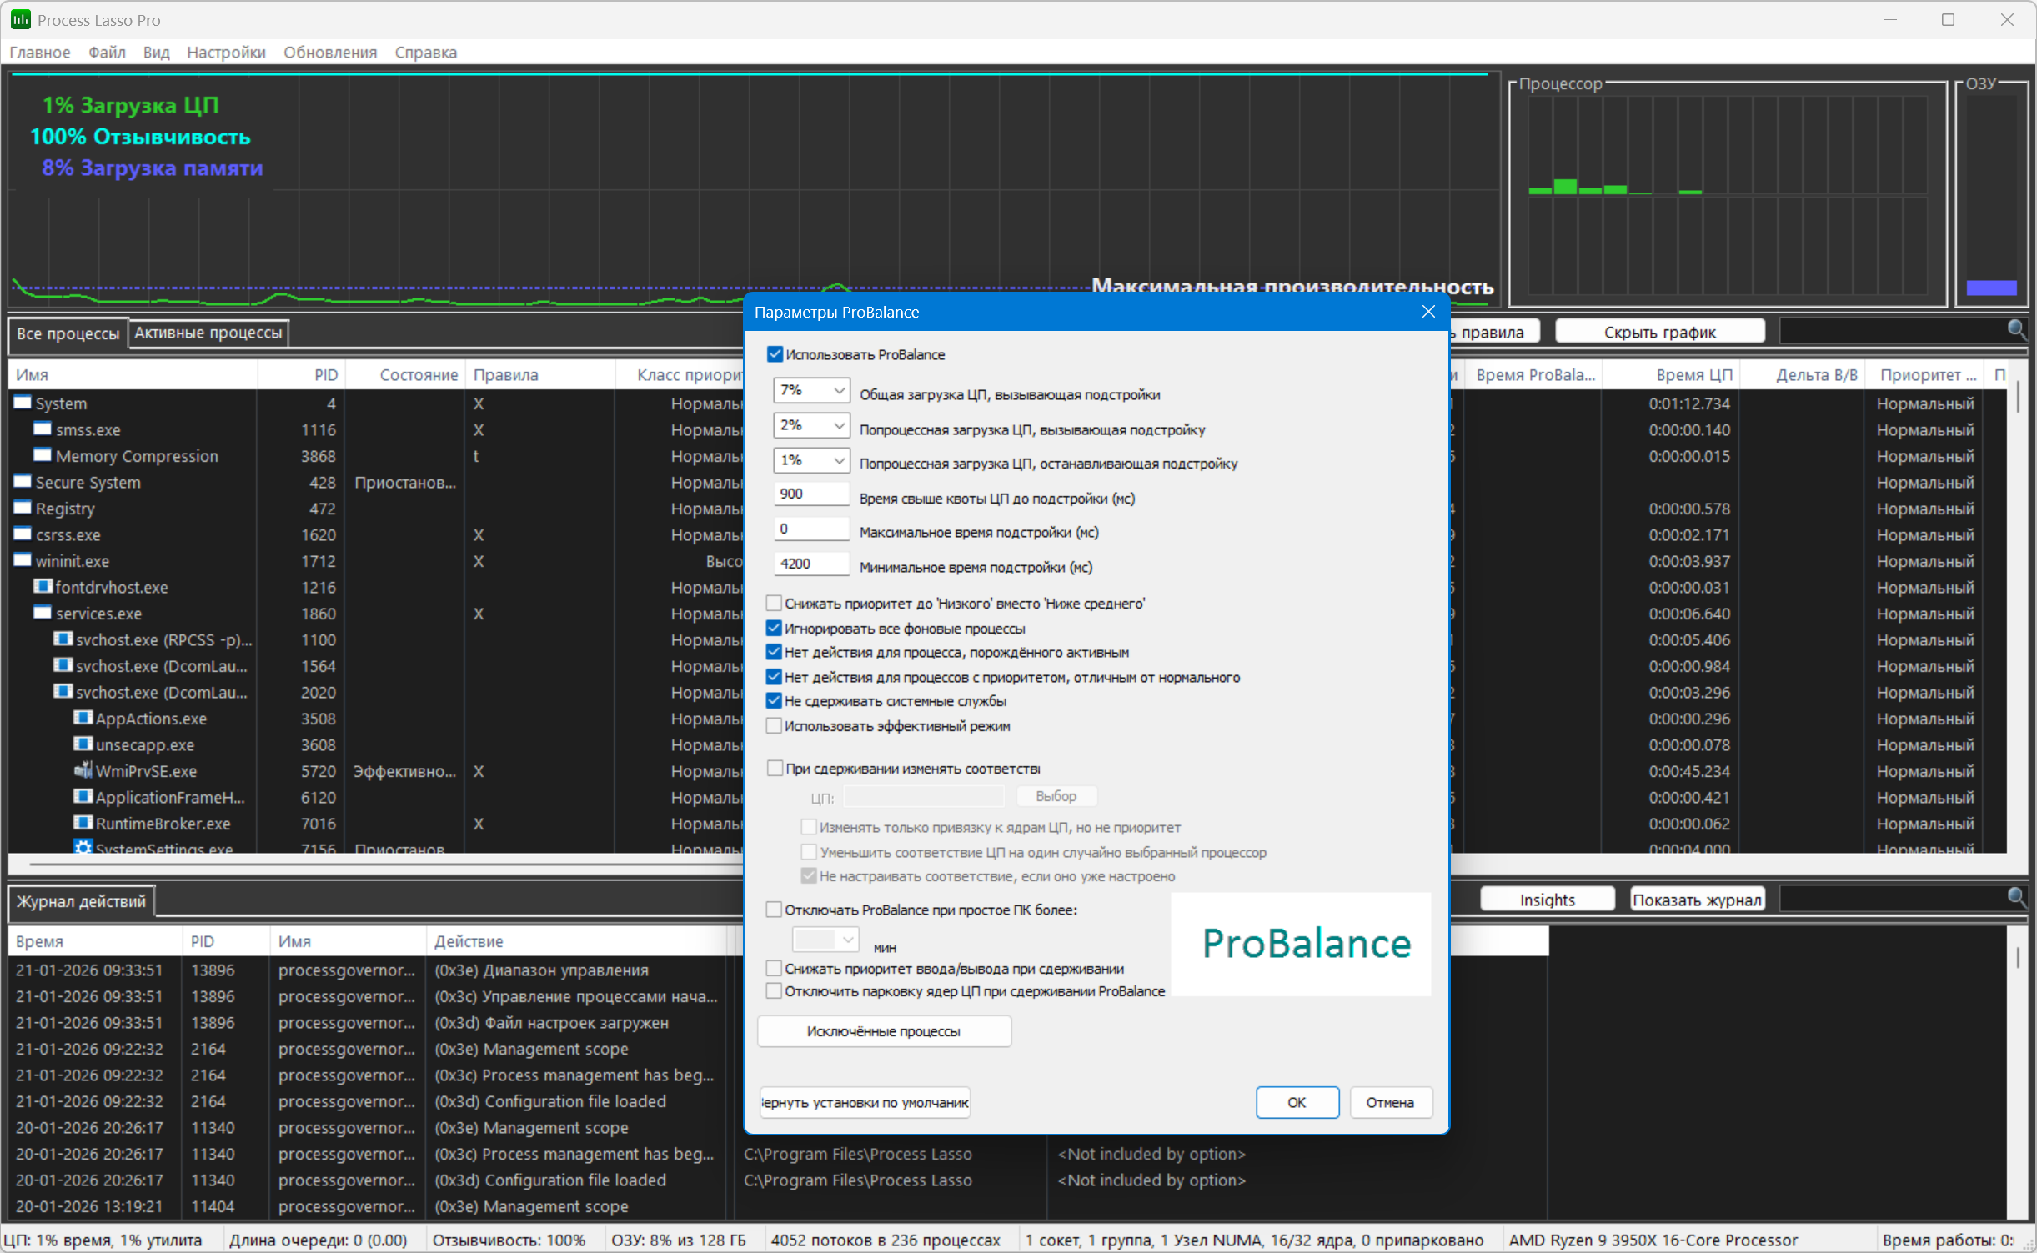The width and height of the screenshot is (2037, 1253).
Task: Click the Process Lasso app icon in title bar
Action: pyautogui.click(x=20, y=19)
